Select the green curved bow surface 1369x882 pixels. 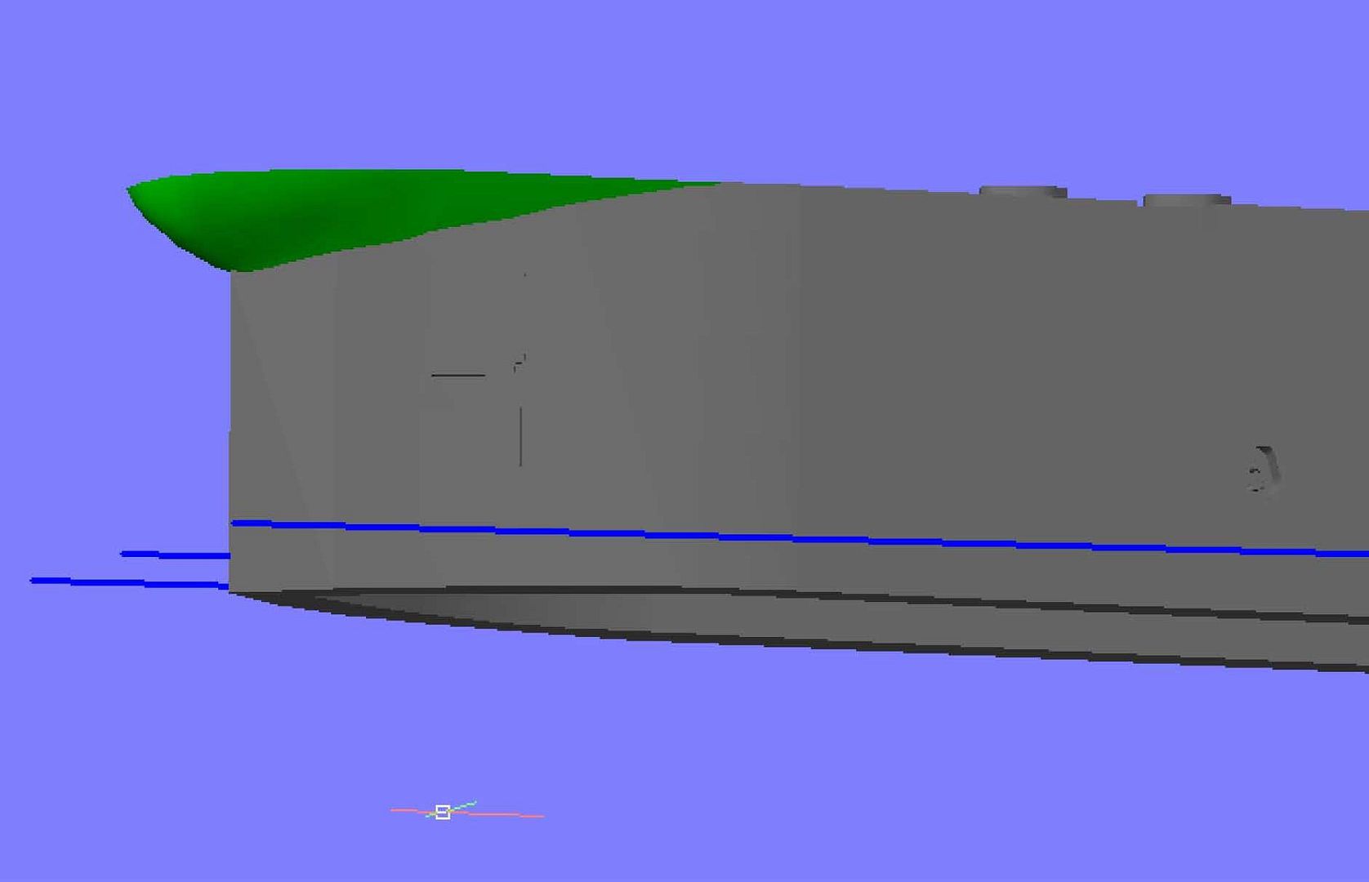(x=327, y=212)
